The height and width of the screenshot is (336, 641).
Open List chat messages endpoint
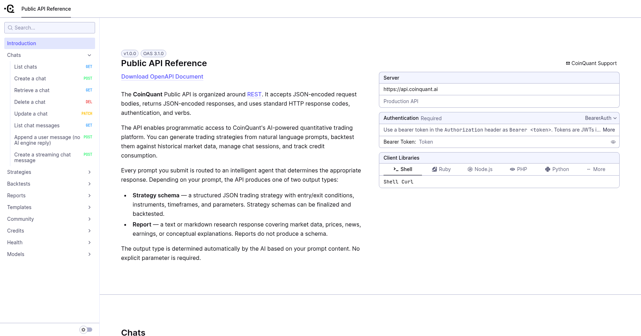[x=53, y=126]
